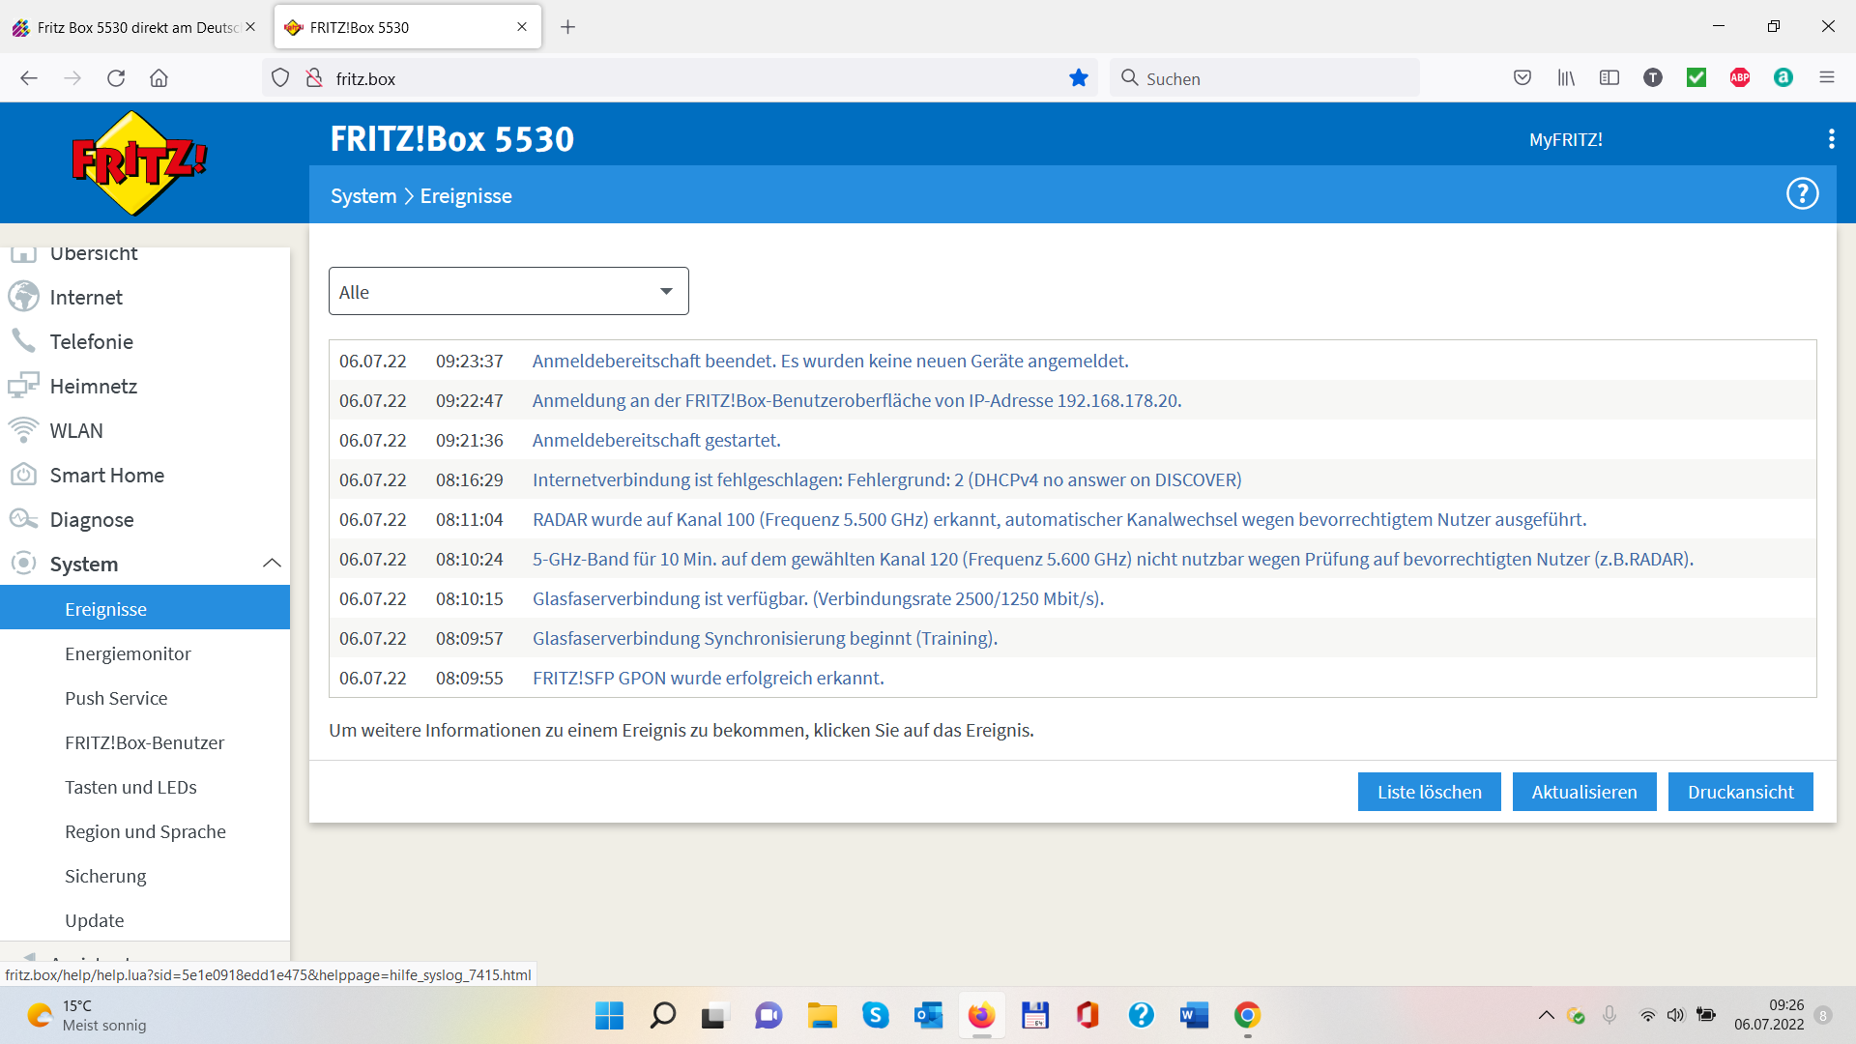
Task: Click the Aktualisieren button
Action: tap(1584, 792)
